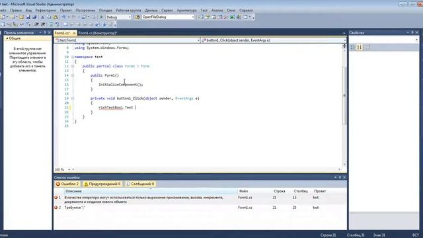The image size is (423, 238).
Task: Decrease line indent icon in text editor toolbar
Action: point(36,24)
